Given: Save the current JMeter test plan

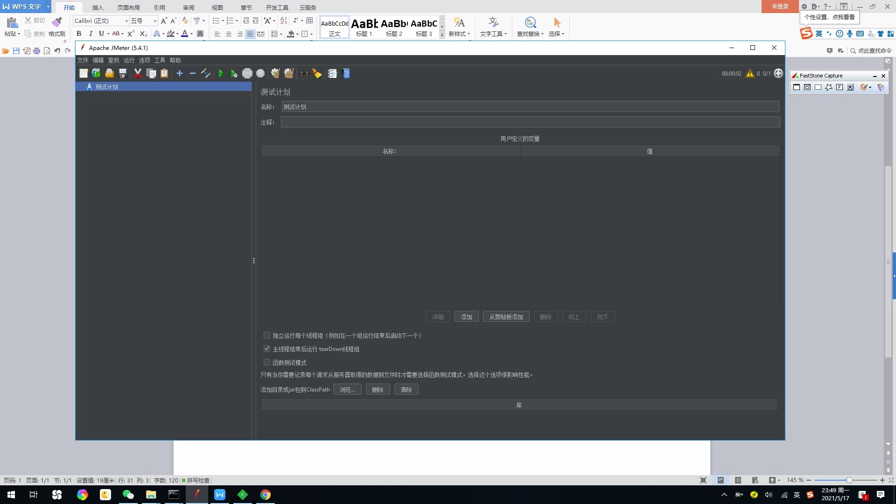Looking at the screenshot, I should click(123, 73).
